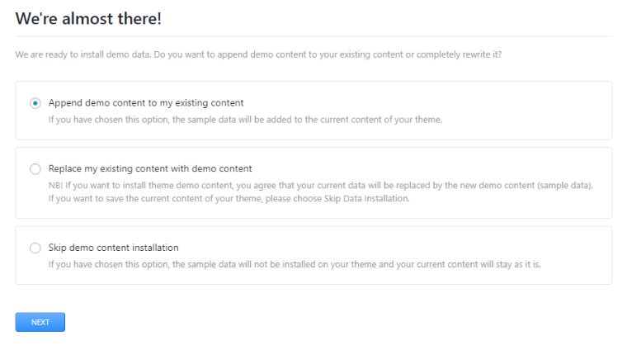Click empty right side of Skip option card
627x345 pixels.
(577, 248)
